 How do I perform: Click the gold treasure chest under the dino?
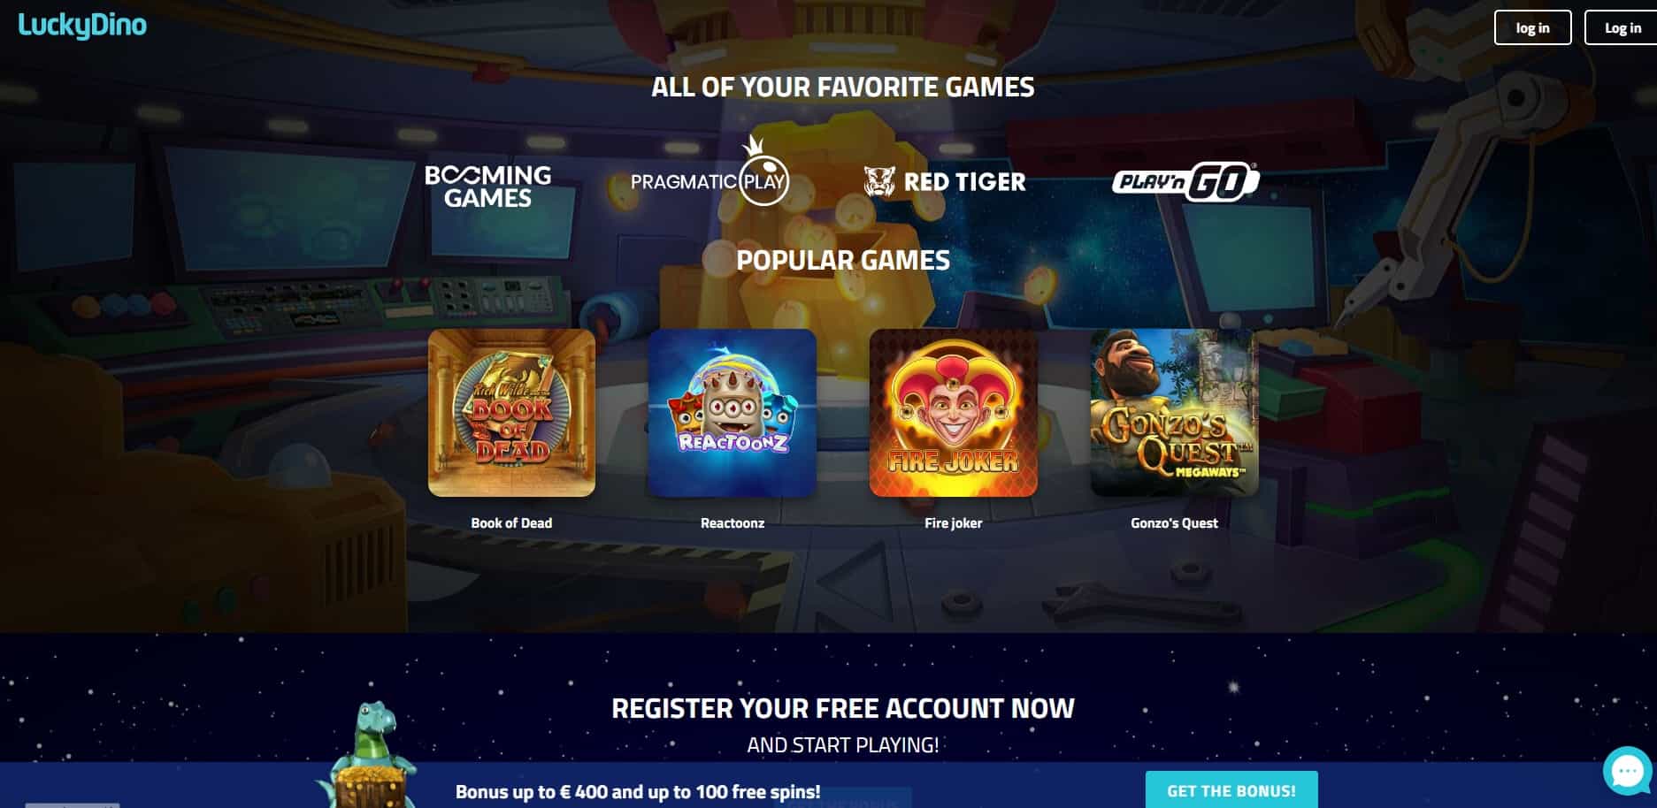tap(370, 789)
